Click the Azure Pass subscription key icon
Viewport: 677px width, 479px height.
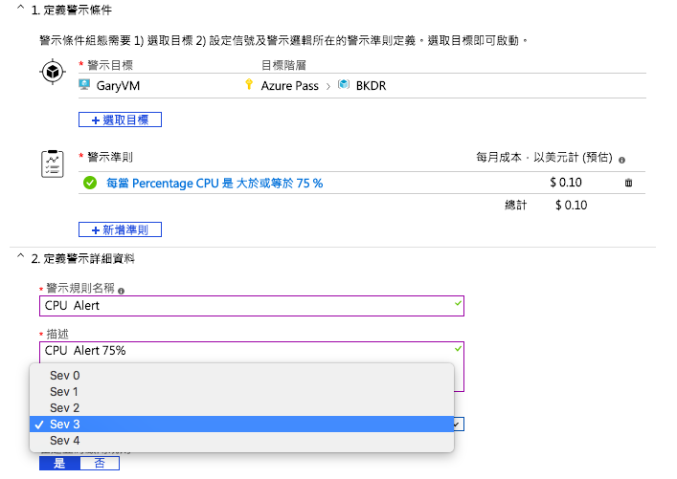tap(250, 85)
